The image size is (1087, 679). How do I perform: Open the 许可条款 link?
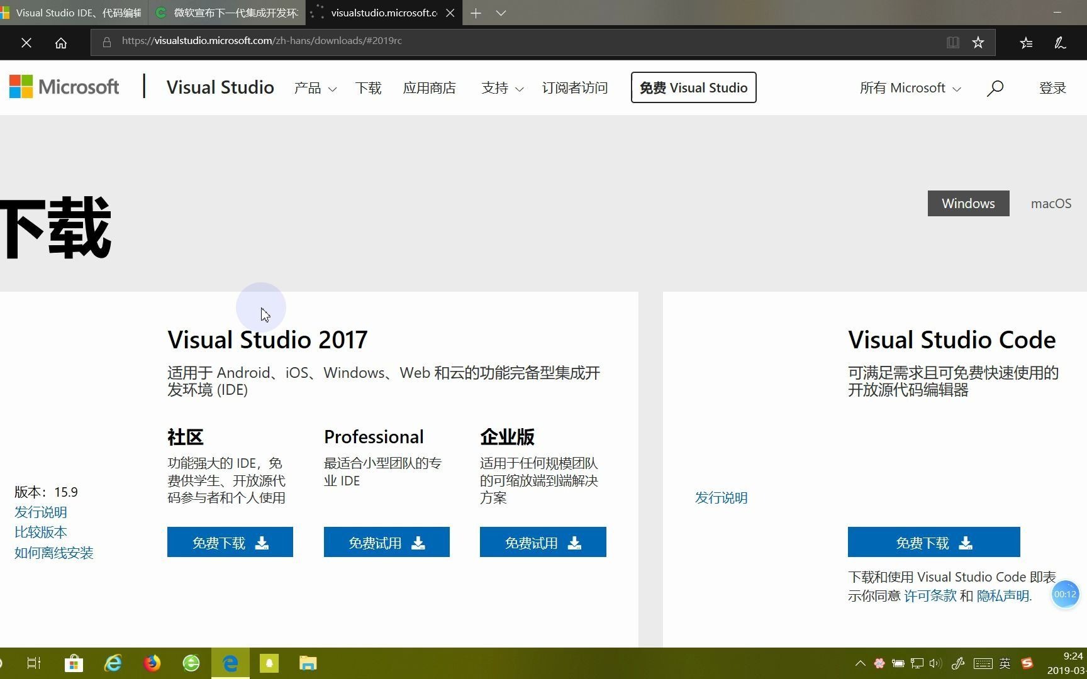click(x=930, y=596)
